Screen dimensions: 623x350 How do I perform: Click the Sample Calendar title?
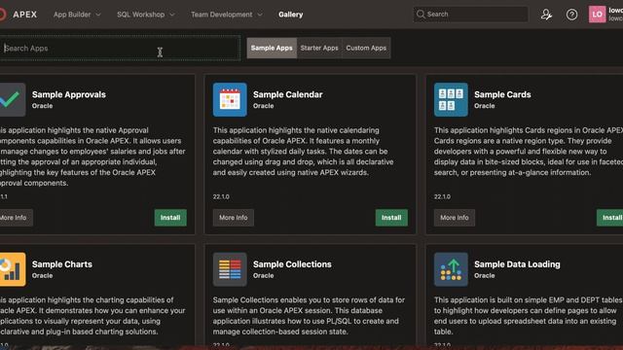click(288, 94)
